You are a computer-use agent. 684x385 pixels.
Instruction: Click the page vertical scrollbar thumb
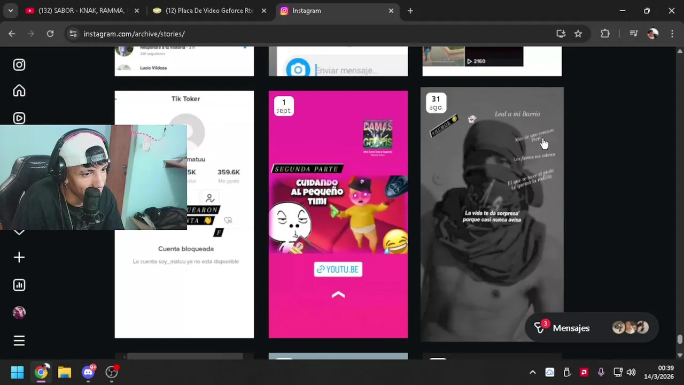(x=680, y=340)
